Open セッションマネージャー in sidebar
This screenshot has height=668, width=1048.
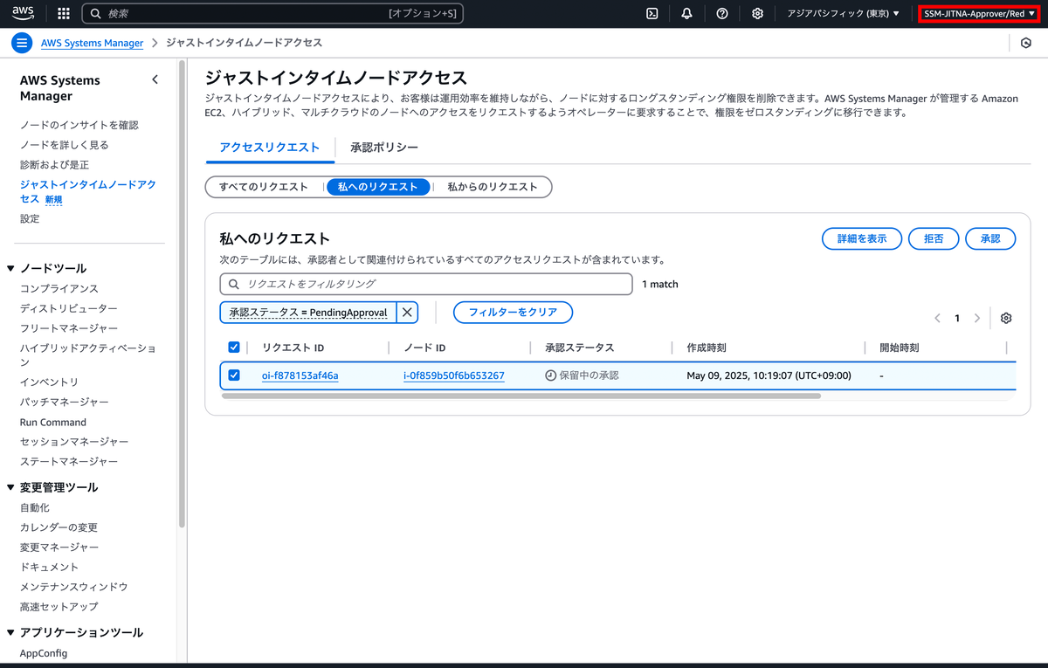click(74, 442)
